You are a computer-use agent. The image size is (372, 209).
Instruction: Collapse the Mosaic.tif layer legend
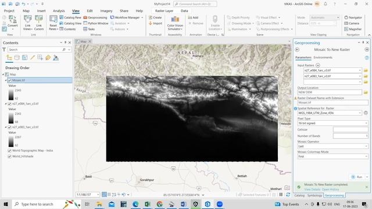[x=6, y=80]
